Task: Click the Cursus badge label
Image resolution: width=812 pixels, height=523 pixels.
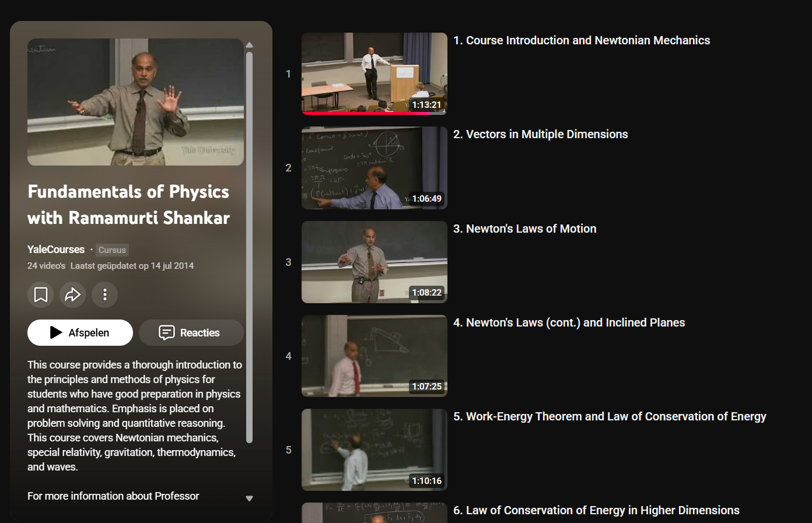Action: coord(112,250)
